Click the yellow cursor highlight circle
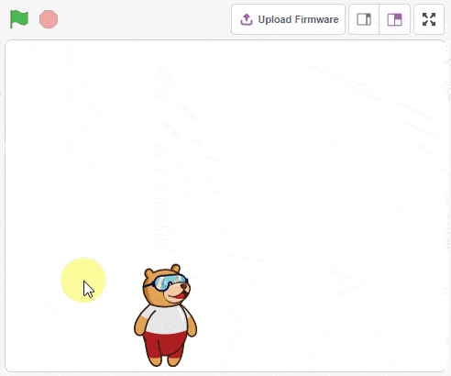 (x=82, y=280)
